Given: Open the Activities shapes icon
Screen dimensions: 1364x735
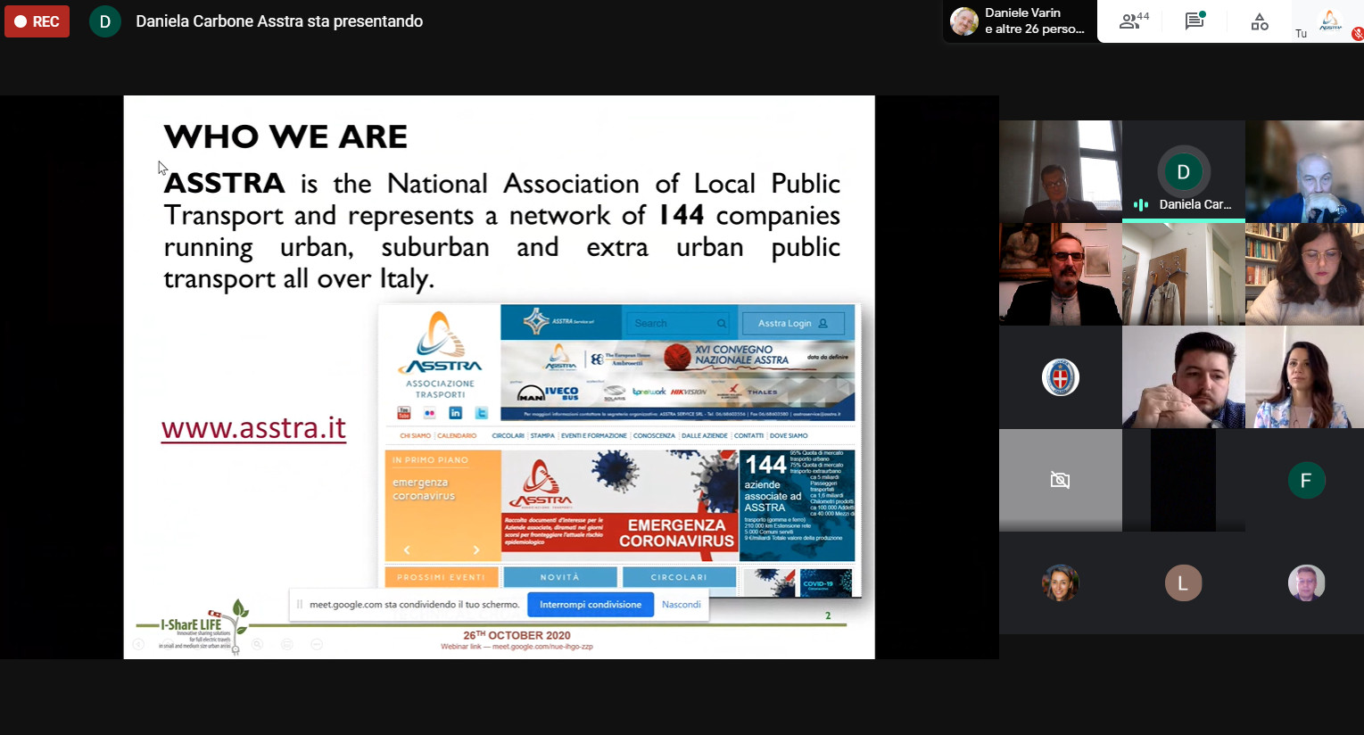Looking at the screenshot, I should [x=1260, y=21].
